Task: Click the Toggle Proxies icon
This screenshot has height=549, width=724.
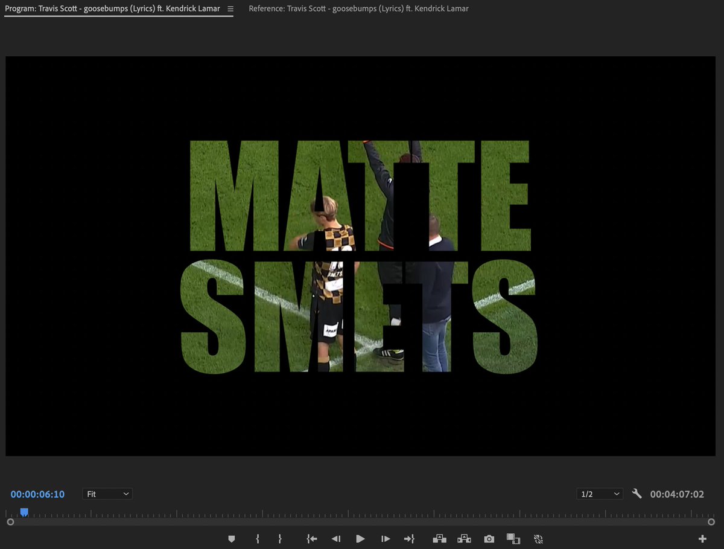Action: [x=539, y=539]
